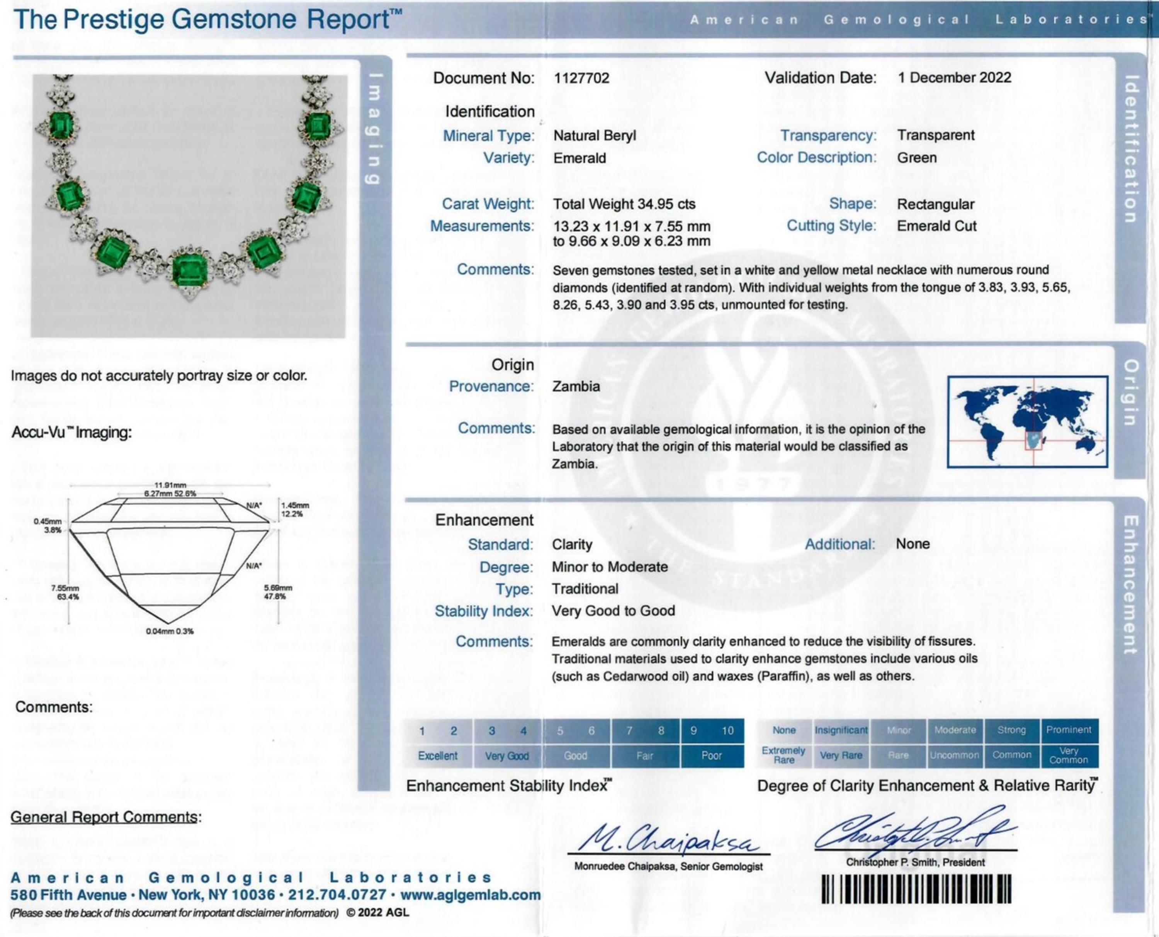Click the Excellent stability scale cell

(x=438, y=755)
